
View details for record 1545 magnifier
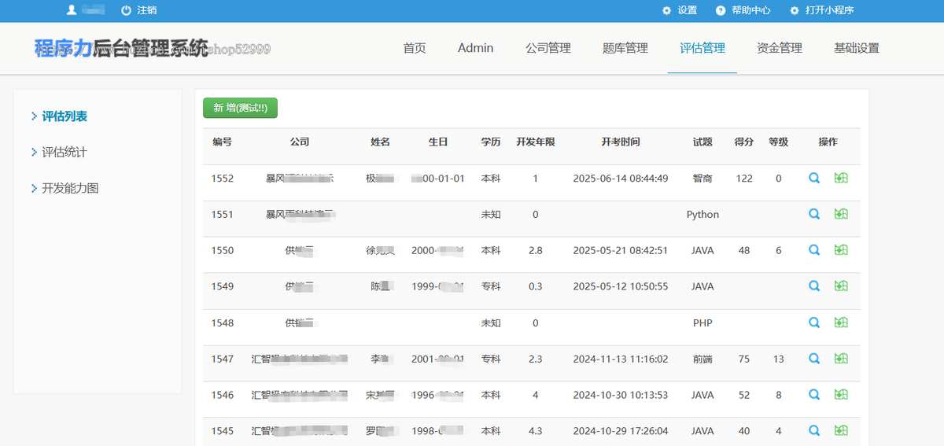click(x=814, y=430)
